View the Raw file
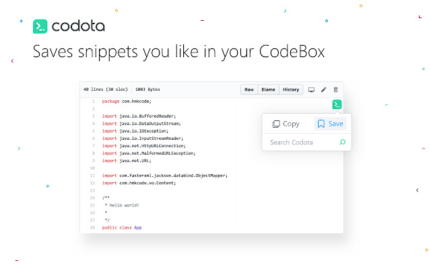Image resolution: width=431 pixels, height=269 pixels. point(249,89)
